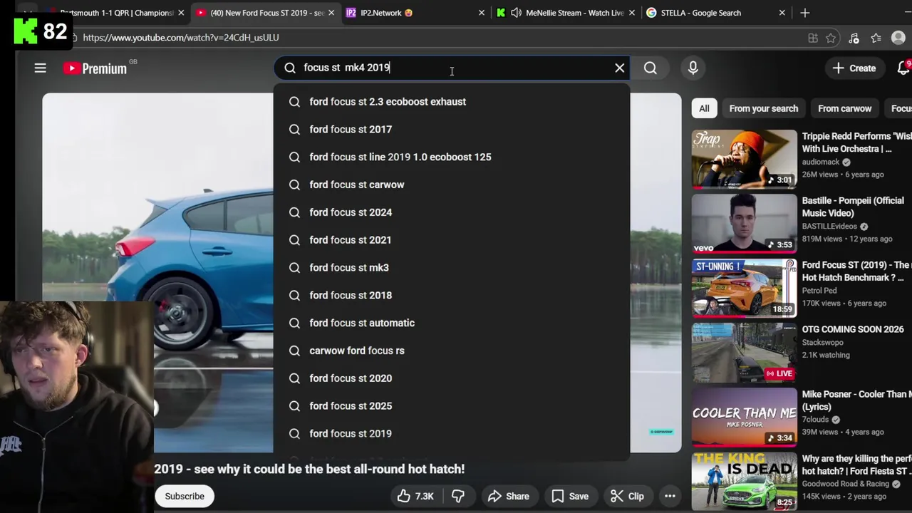The image size is (912, 513).
Task: Open the browser apps grid icon
Action: [x=813, y=38]
